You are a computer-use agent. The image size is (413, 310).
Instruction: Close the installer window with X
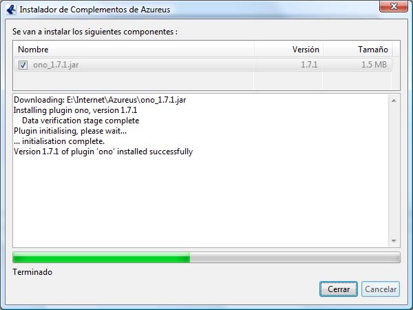[x=394, y=6]
